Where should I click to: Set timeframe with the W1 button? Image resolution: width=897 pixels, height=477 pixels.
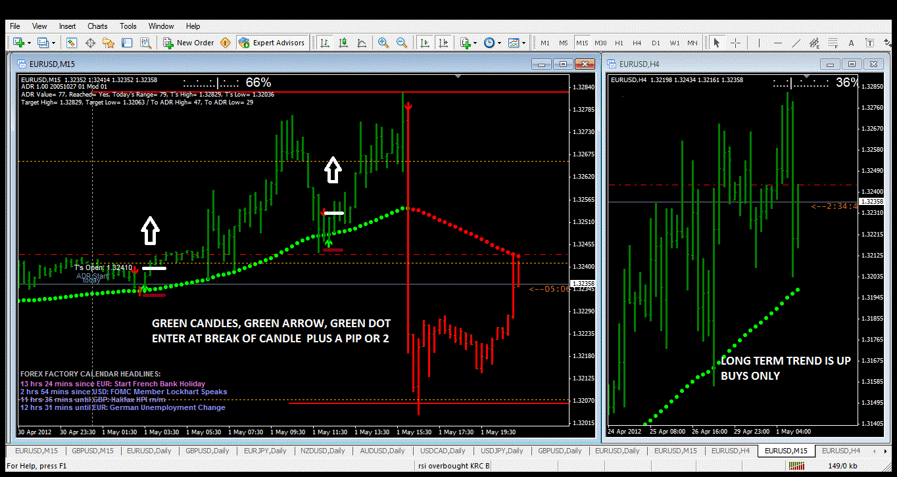675,43
